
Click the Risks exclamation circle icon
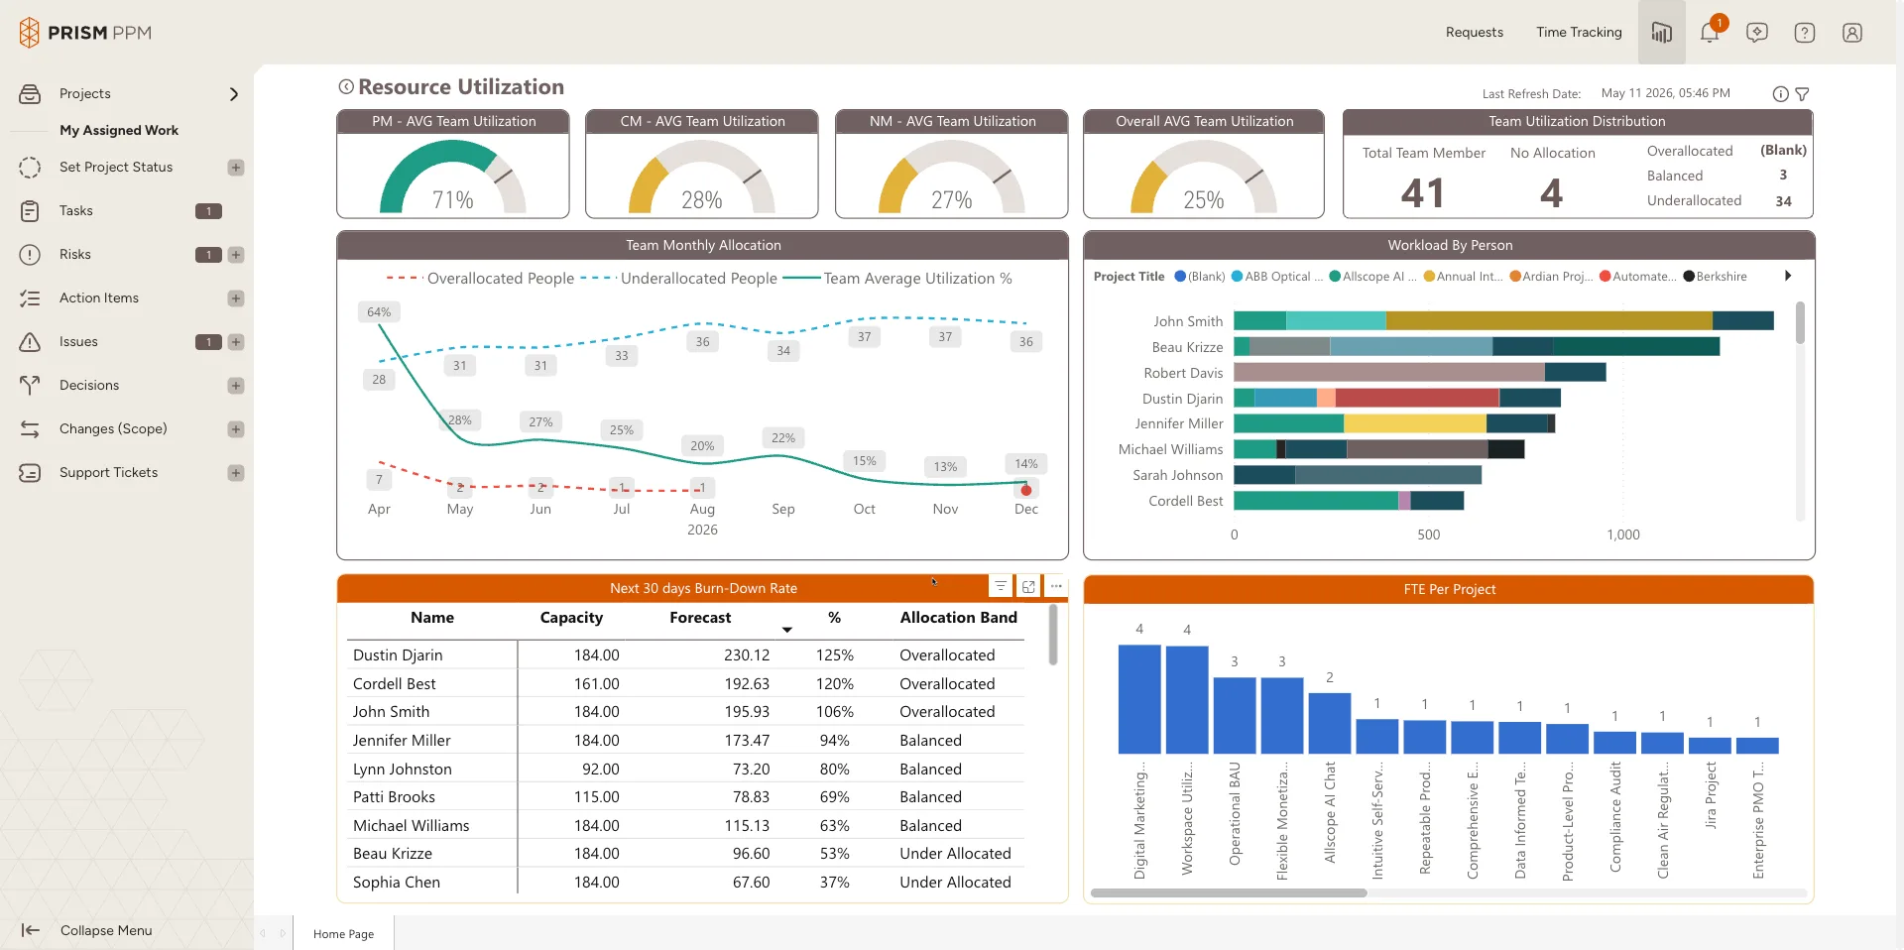(x=30, y=255)
